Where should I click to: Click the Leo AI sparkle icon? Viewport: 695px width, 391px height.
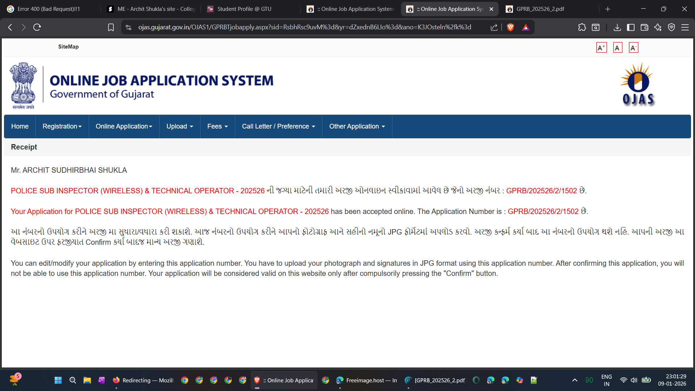click(x=658, y=27)
